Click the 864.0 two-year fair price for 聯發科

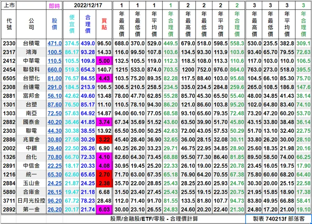237,70
